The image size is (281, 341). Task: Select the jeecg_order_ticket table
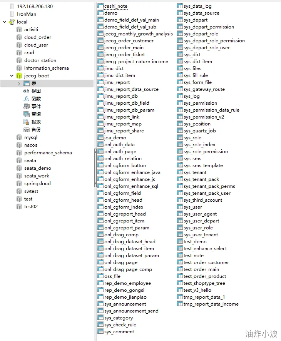[x=124, y=55]
